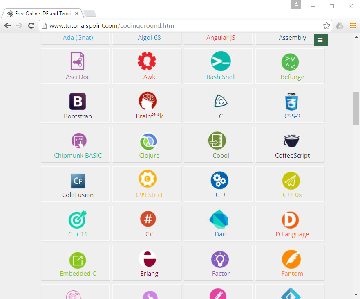The height and width of the screenshot is (299, 360).
Task: Select the Chipmunk BASIC icon
Action: click(x=79, y=140)
